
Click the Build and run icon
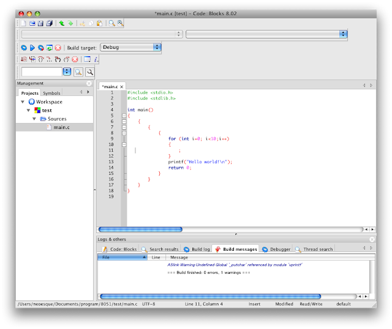41,48
